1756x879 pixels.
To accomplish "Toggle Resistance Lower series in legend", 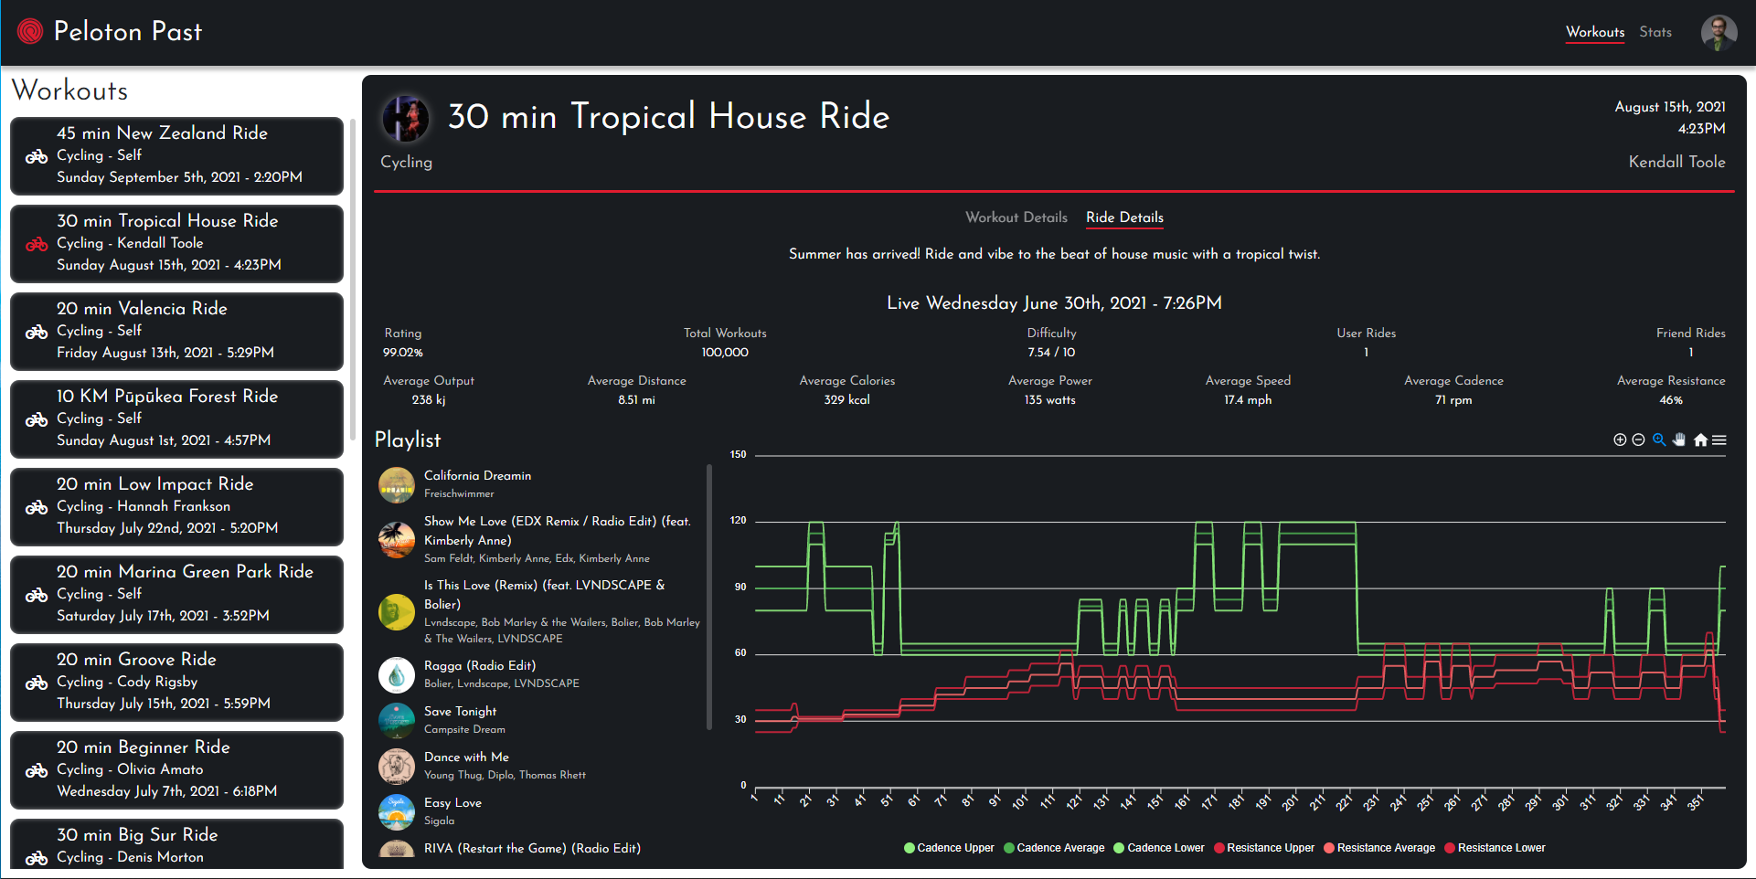I will coord(1495,848).
